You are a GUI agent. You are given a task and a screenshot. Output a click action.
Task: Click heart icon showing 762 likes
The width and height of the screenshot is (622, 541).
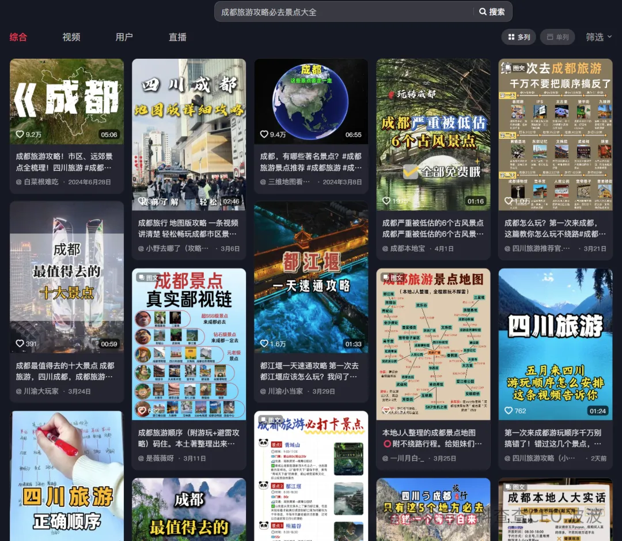point(508,411)
